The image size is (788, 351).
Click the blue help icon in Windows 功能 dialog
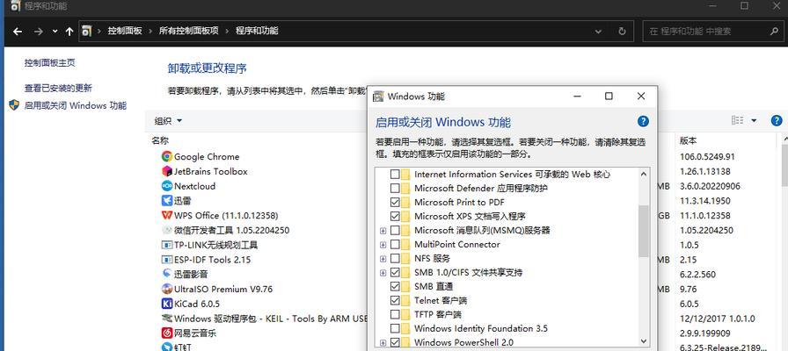pyautogui.click(x=643, y=121)
